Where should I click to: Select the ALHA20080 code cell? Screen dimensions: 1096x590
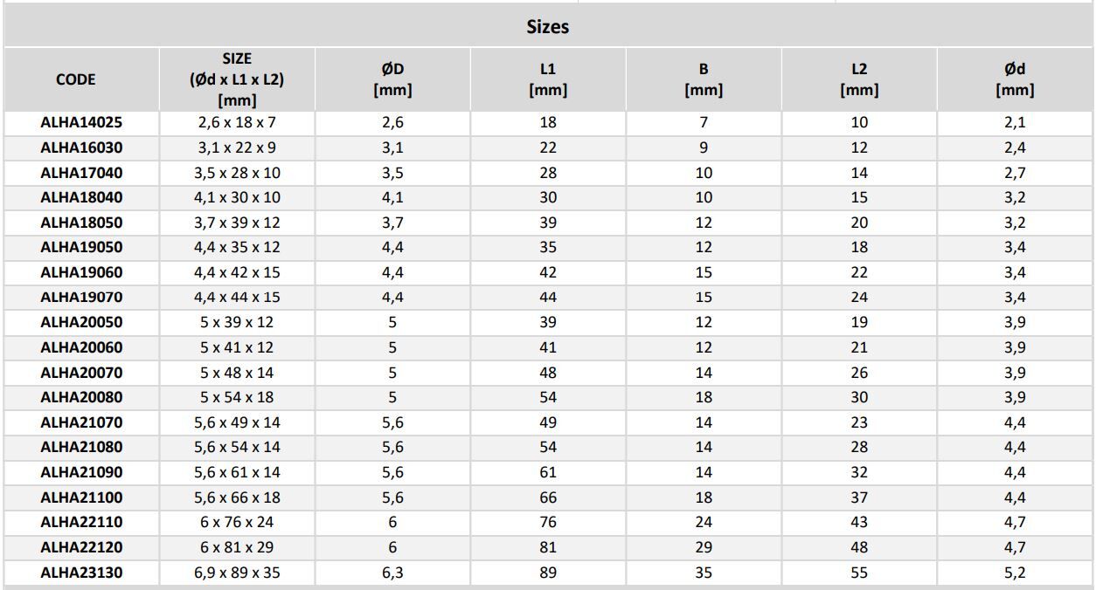click(x=81, y=397)
